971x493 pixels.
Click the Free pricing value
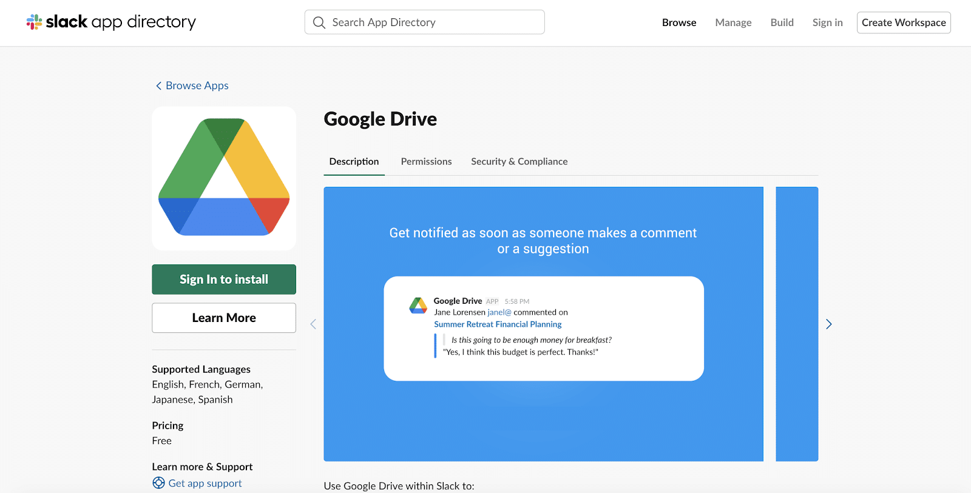click(161, 441)
